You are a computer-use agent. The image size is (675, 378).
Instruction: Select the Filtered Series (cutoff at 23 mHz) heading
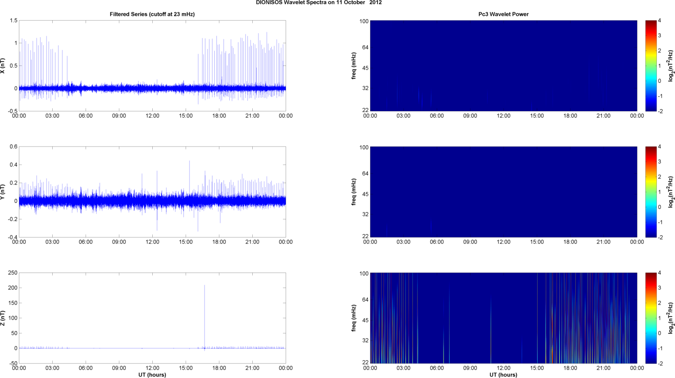click(152, 14)
